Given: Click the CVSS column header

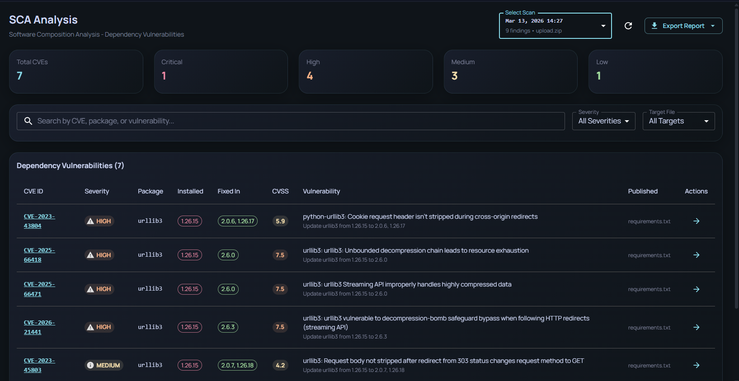Looking at the screenshot, I should 280,191.
